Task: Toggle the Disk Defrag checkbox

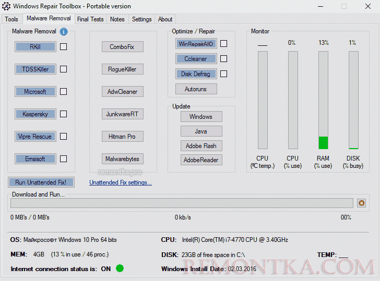Action: [223, 74]
